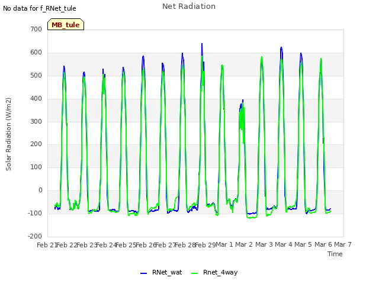Viewport: 379px width, 284px height.
Task: Toggle the RNet_wat legend entry
Action: pyautogui.click(x=161, y=272)
